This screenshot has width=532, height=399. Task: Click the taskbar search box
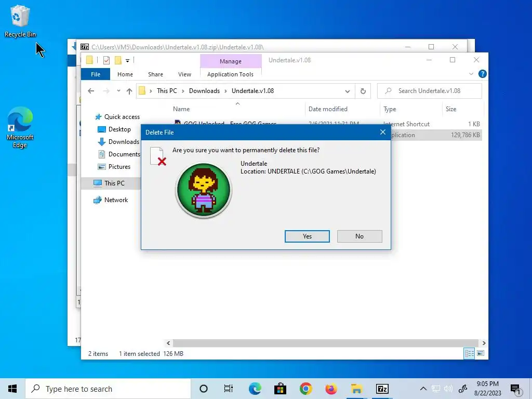(108, 389)
